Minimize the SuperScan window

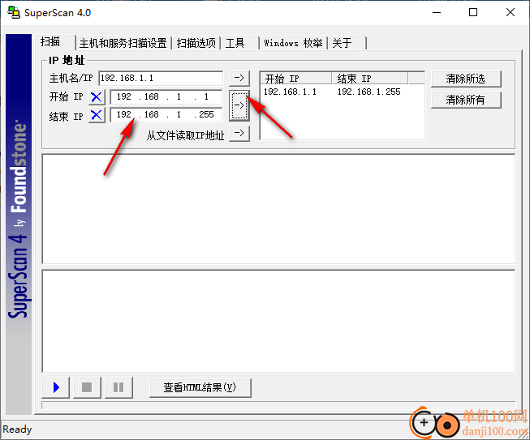pyautogui.click(x=437, y=12)
